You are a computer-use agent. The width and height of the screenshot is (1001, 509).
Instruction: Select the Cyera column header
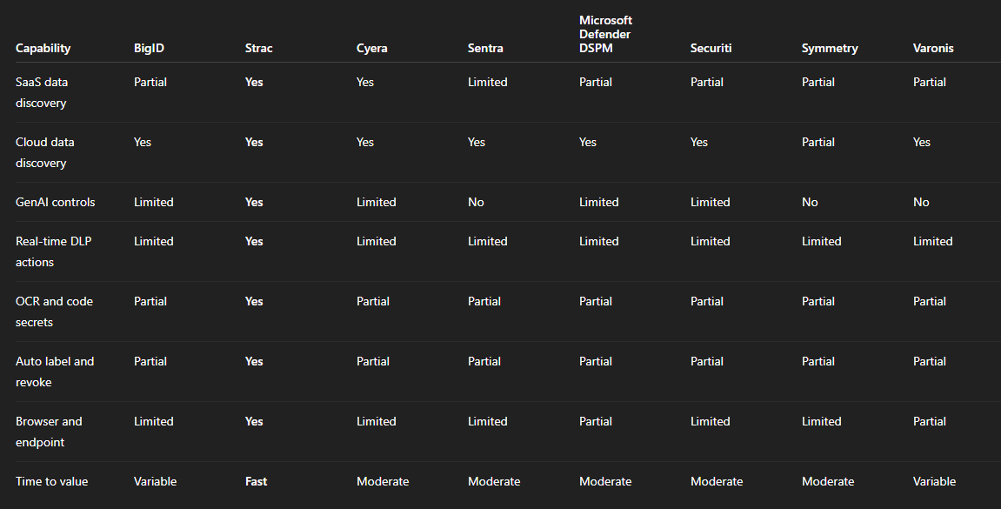tap(371, 49)
